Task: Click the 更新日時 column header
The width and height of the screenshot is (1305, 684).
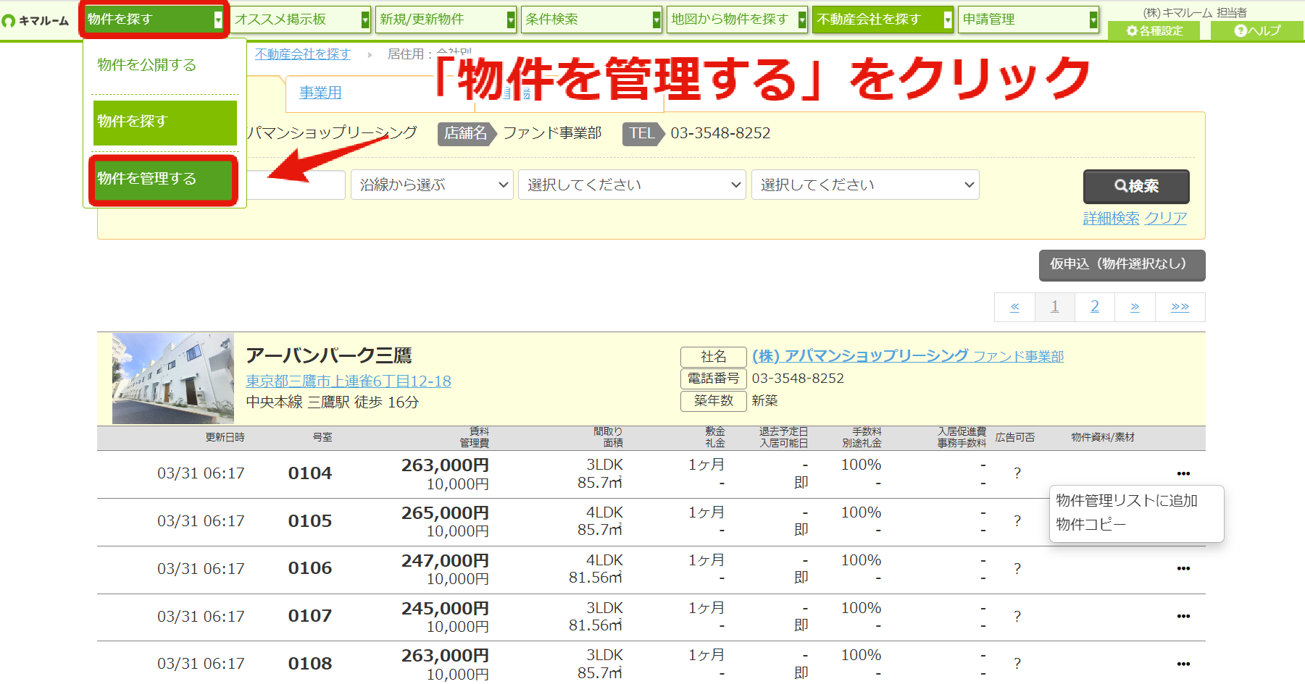Action: [225, 437]
